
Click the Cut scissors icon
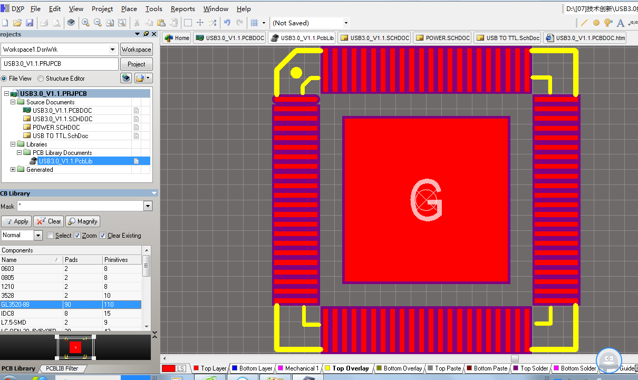click(x=137, y=23)
